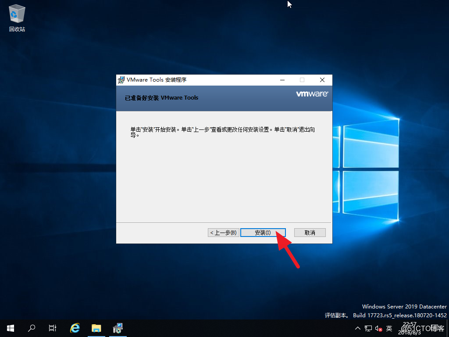Click the vmware logo in header
This screenshot has width=449, height=337.
point(312,94)
